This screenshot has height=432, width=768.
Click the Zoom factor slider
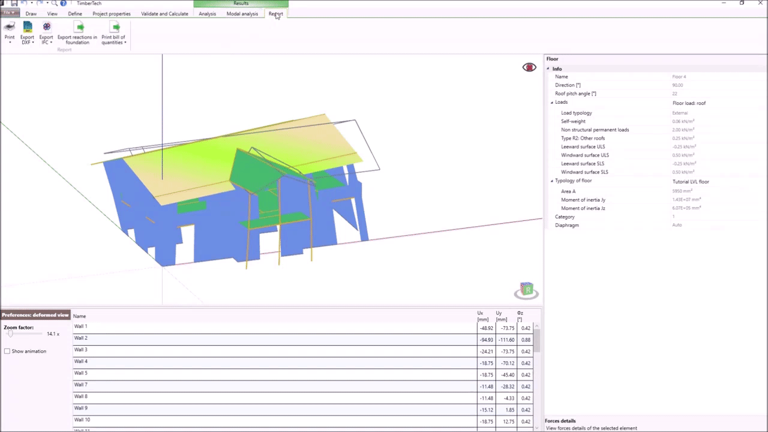point(11,334)
